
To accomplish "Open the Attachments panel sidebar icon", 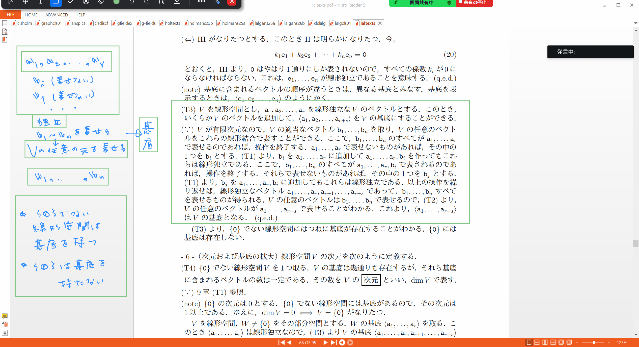I will click(5, 325).
